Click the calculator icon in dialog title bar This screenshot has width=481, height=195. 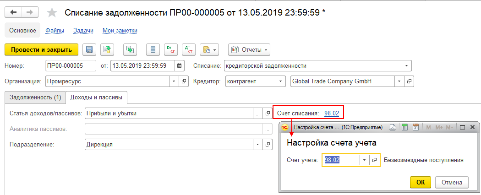click(x=404, y=127)
